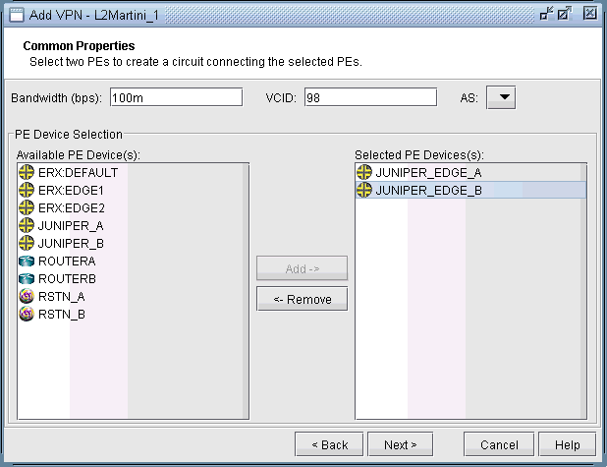Click the RSTN_B device icon
This screenshot has width=607, height=467.
tap(28, 314)
